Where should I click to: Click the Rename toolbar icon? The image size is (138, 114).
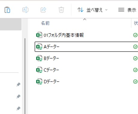tap(25, 10)
